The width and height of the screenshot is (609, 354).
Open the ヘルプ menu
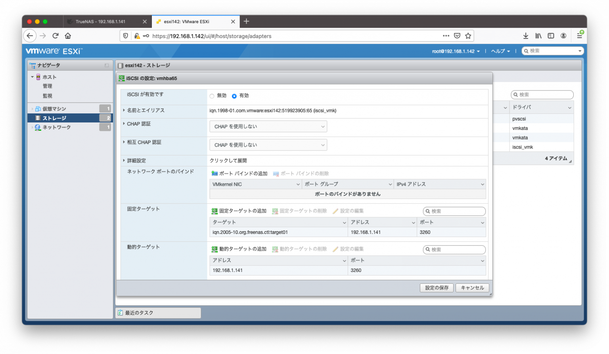(499, 51)
